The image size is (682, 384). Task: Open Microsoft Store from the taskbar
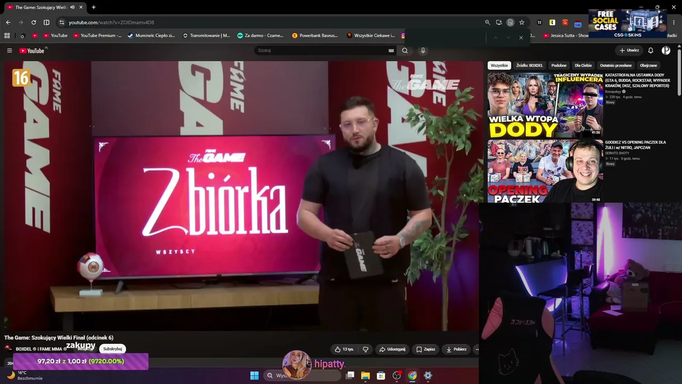tap(381, 375)
